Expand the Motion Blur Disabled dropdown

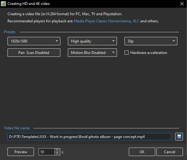92,52
